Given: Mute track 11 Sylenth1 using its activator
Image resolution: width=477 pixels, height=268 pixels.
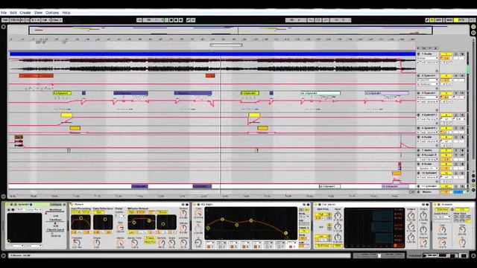Looking at the screenshot, I should click(x=446, y=186).
